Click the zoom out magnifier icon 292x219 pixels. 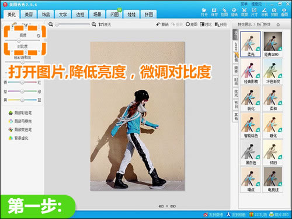[51, 24]
